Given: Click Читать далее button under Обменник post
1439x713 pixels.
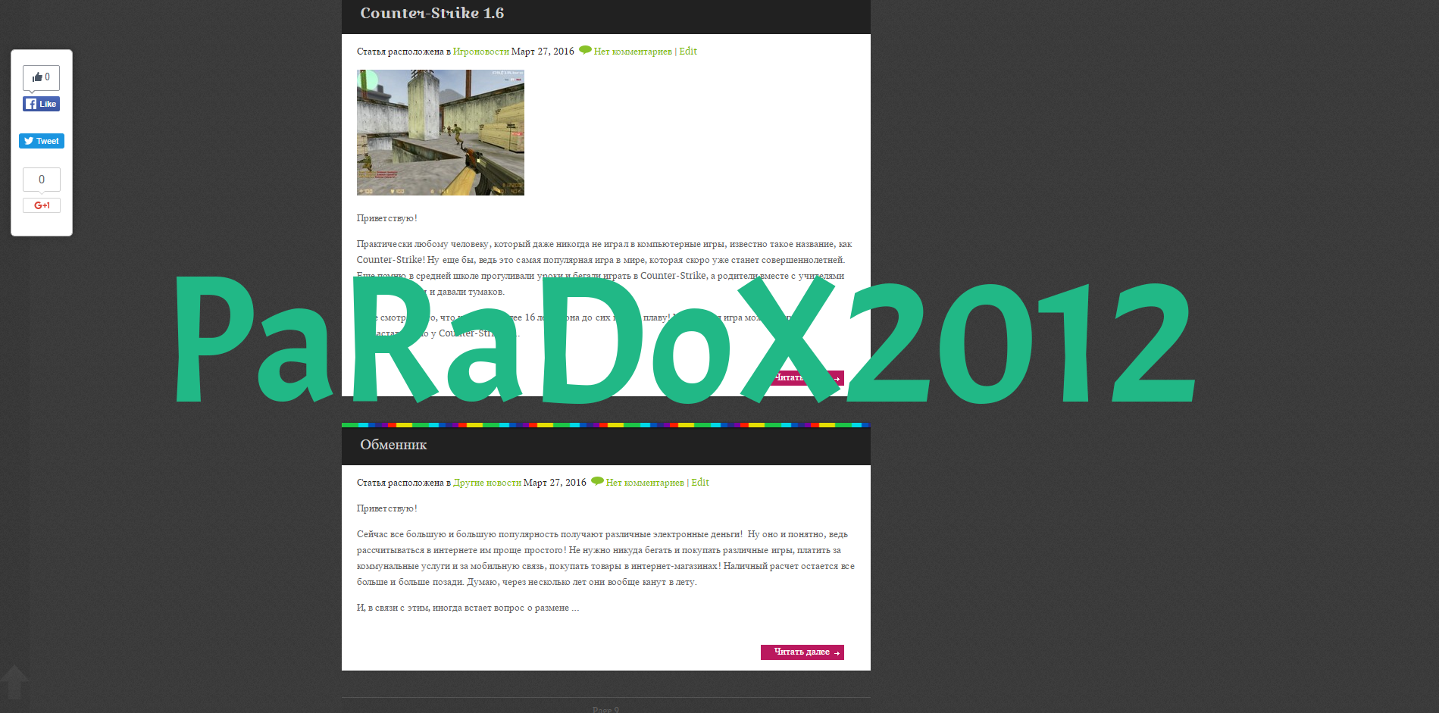Looking at the screenshot, I should pos(802,652).
